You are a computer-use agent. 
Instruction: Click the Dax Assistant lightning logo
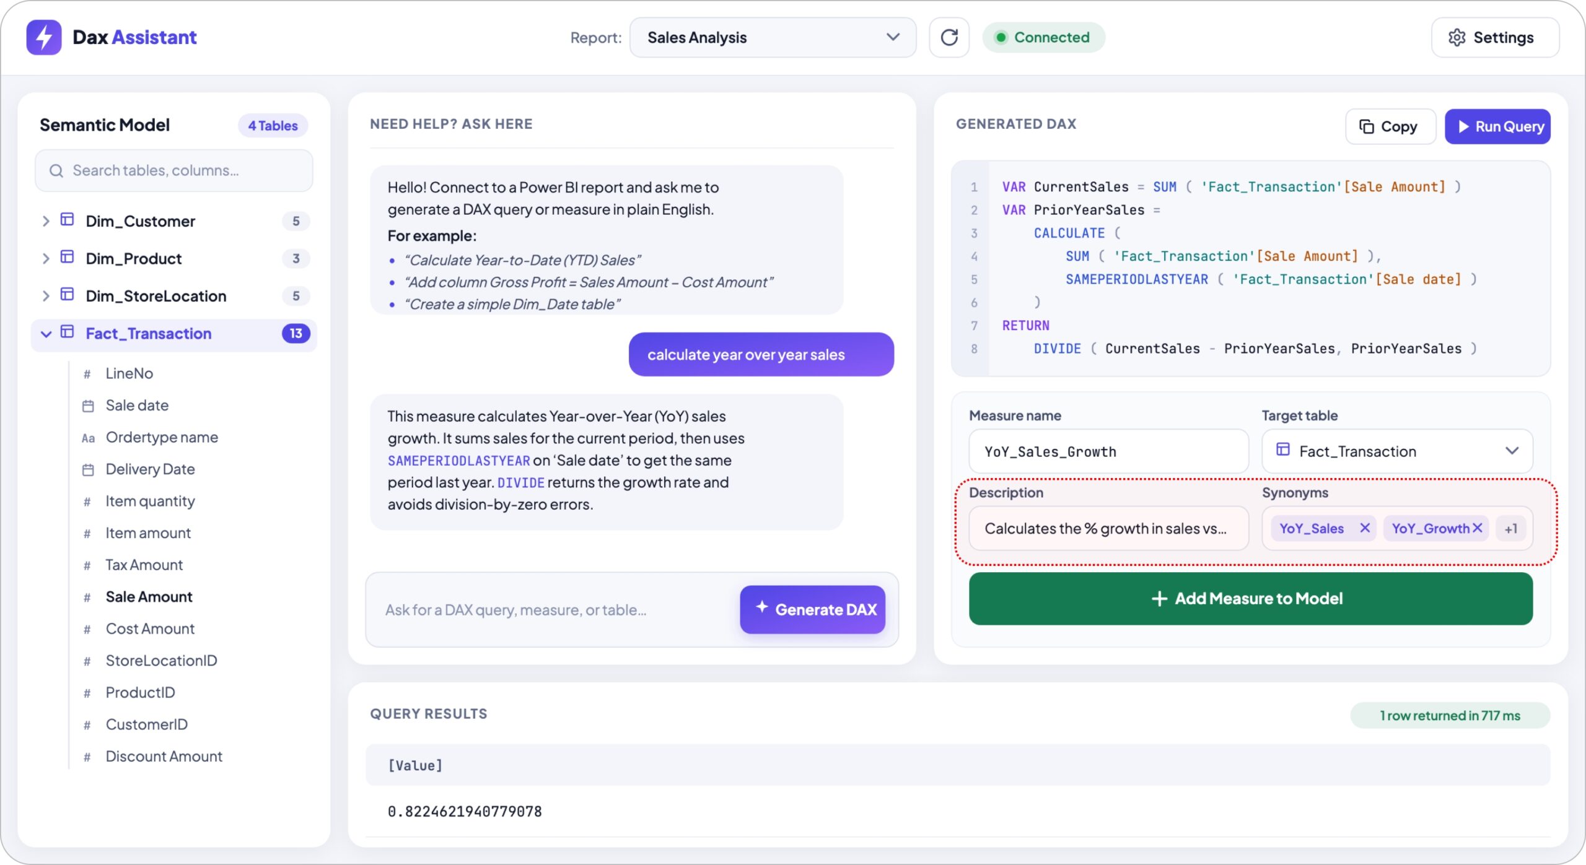pos(43,37)
